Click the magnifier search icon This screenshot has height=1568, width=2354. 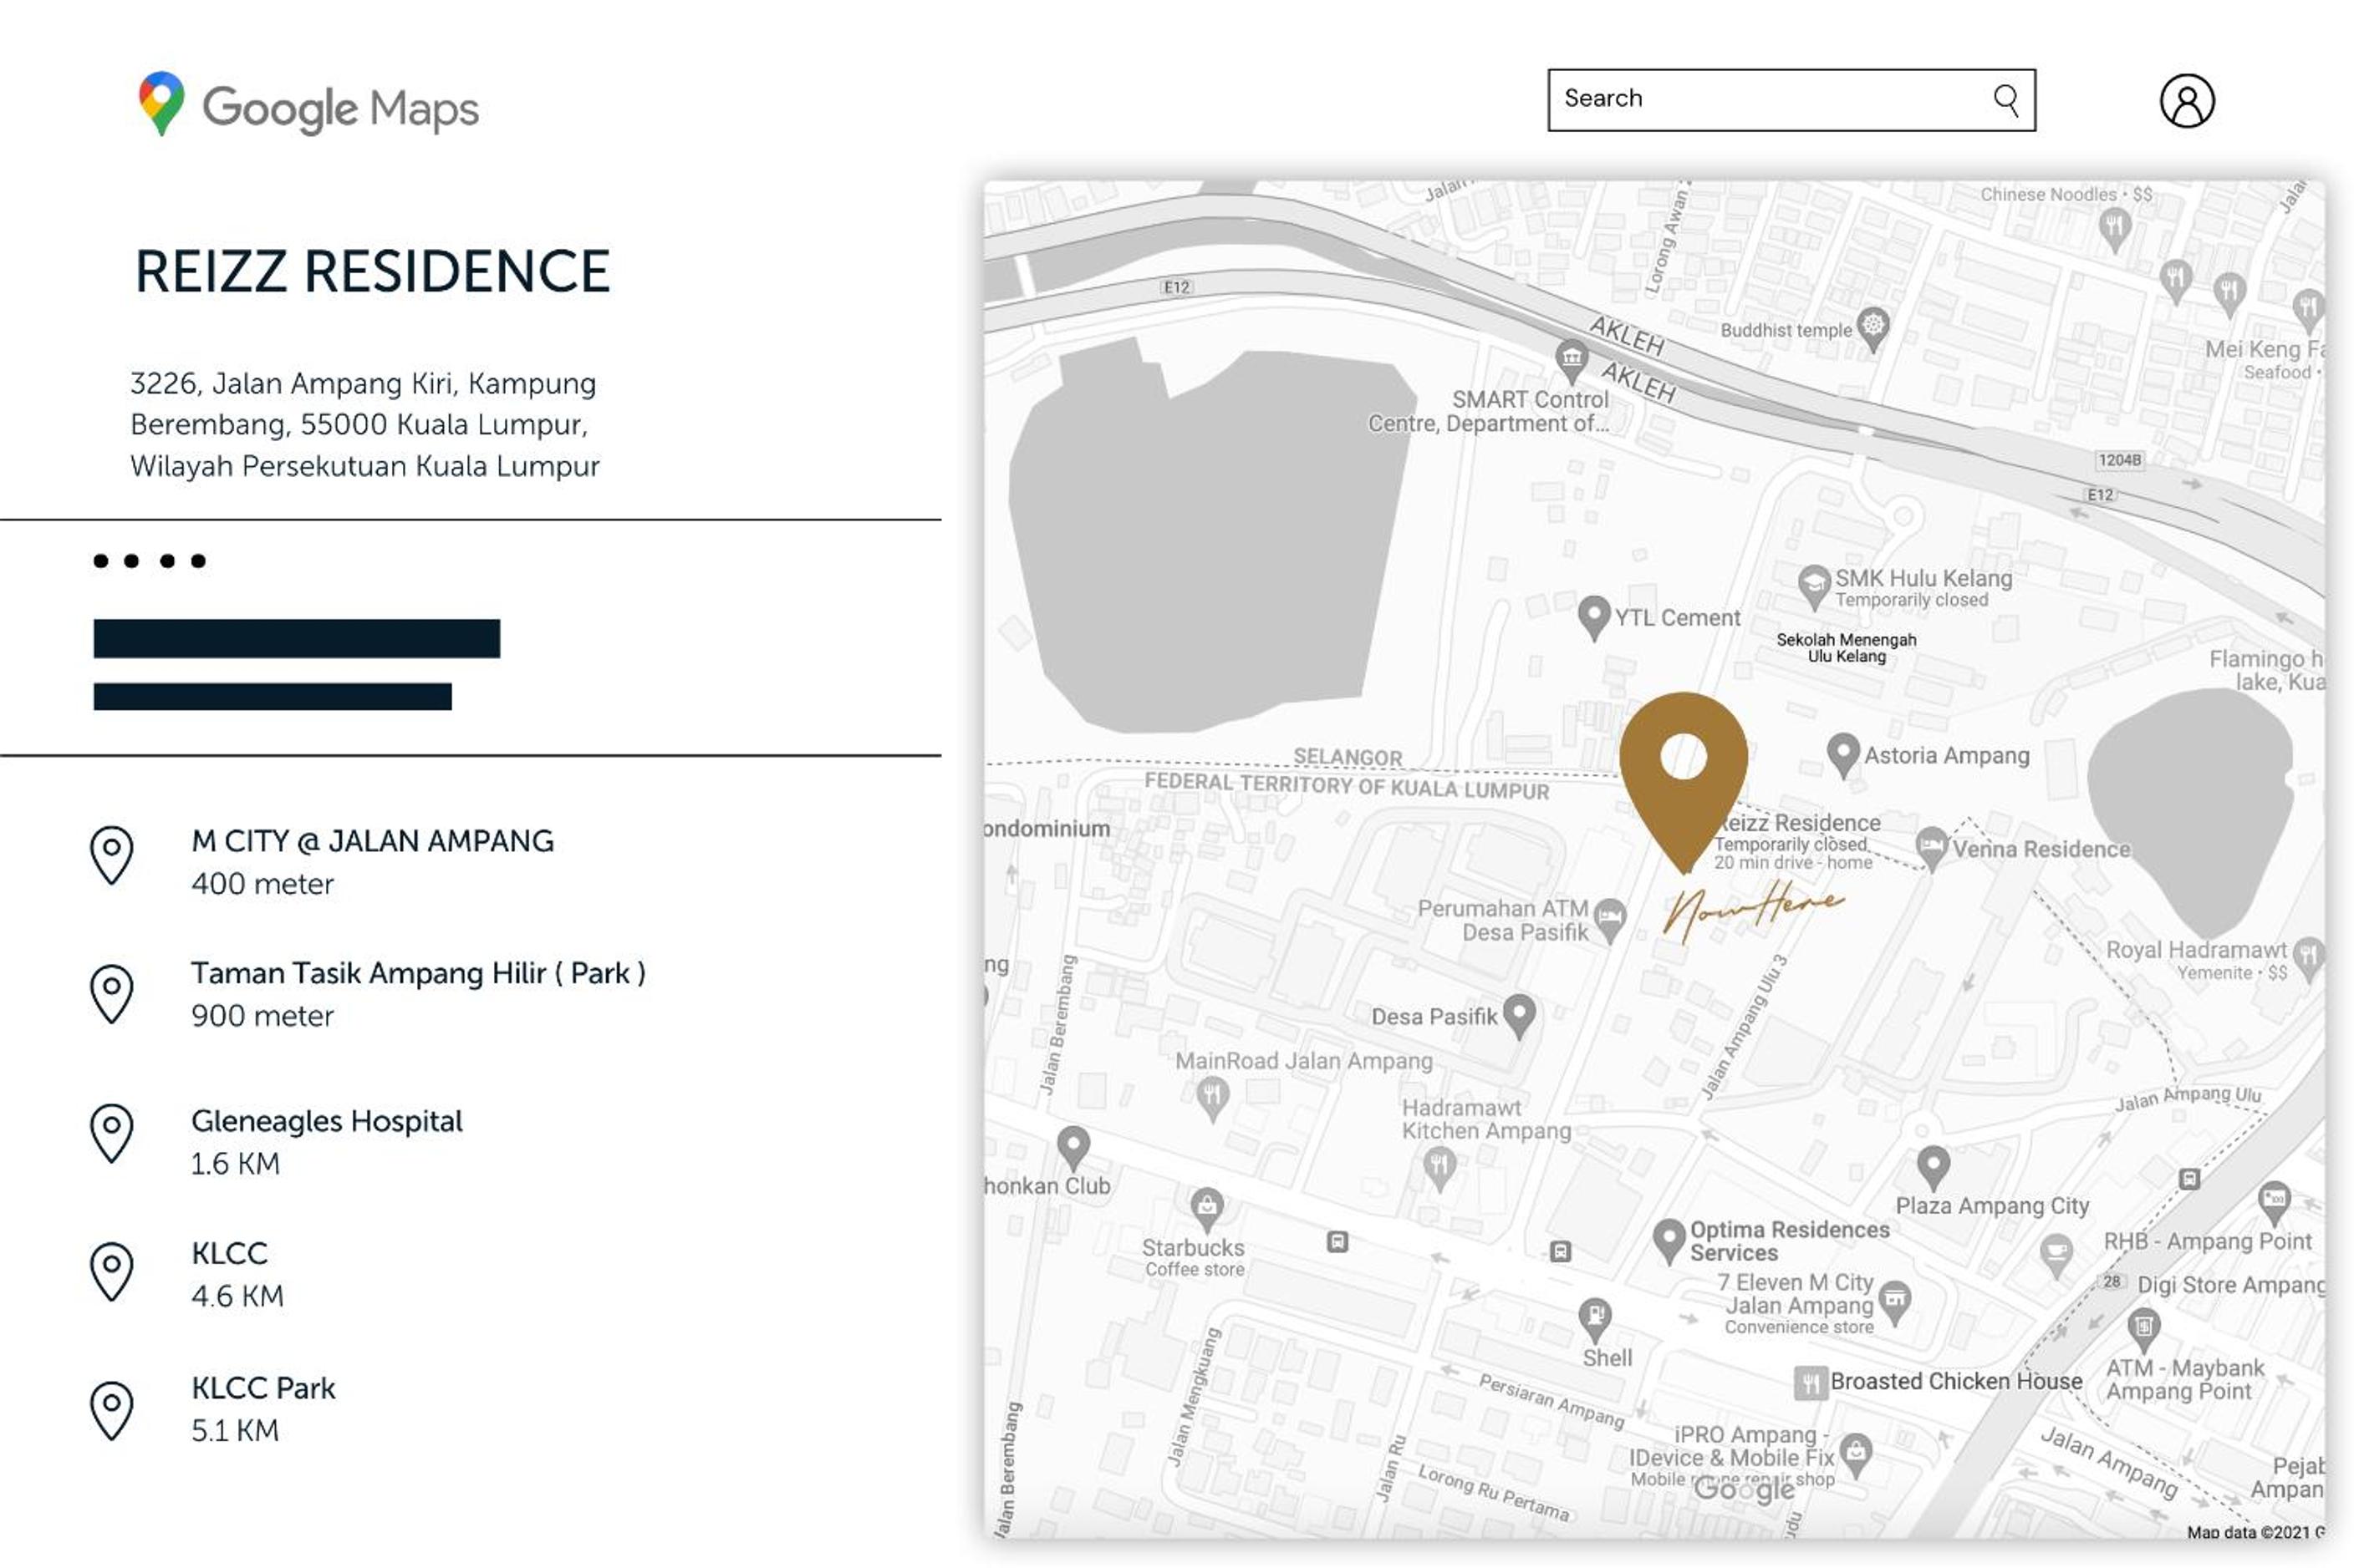pyautogui.click(x=2005, y=99)
